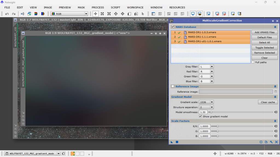The height and width of the screenshot is (157, 280).
Task: Apply process with the triangle icon
Action: (x=172, y=142)
